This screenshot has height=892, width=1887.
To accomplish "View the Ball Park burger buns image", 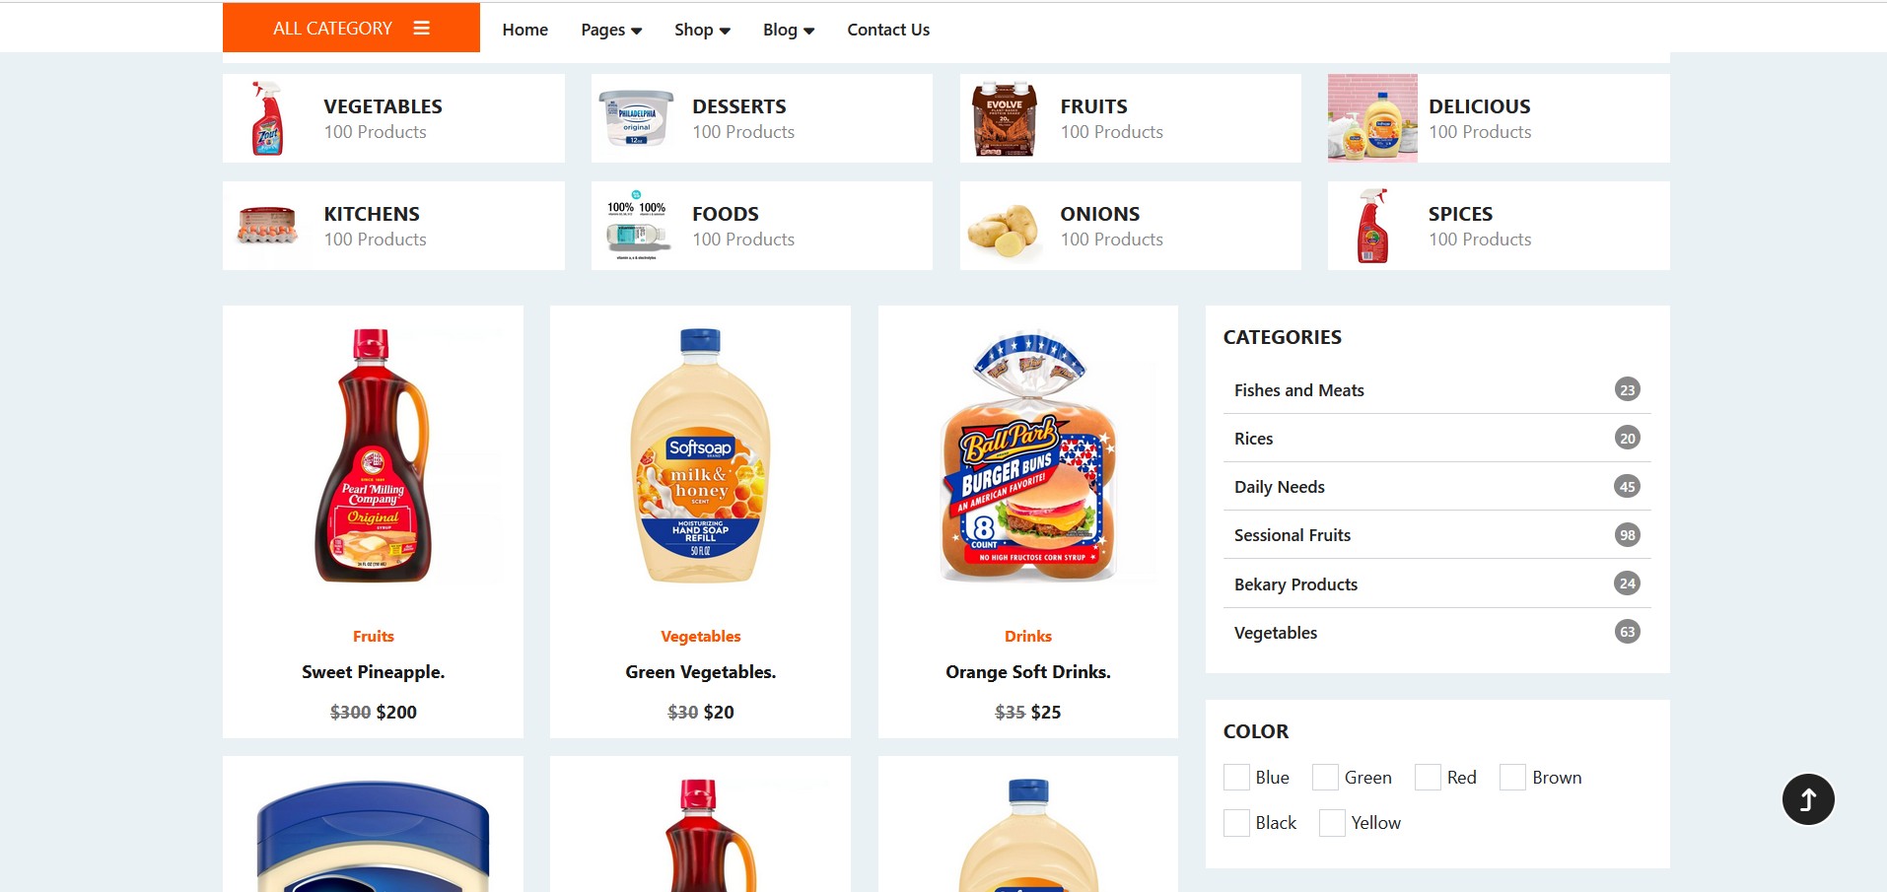I will click(x=1028, y=455).
